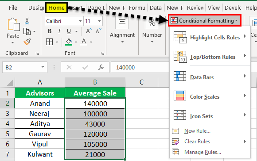Expand the Paste options arrow
This screenshot has height=161, width=257.
[12, 43]
